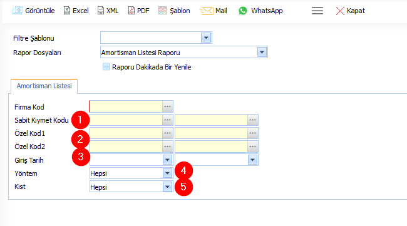Click first Sabit Kıymet Kodu input
This screenshot has height=226, width=407.
[x=126, y=120]
